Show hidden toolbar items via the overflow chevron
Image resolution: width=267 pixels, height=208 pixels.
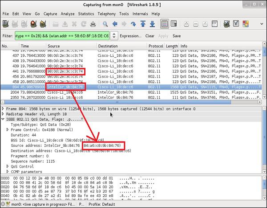click(262, 24)
